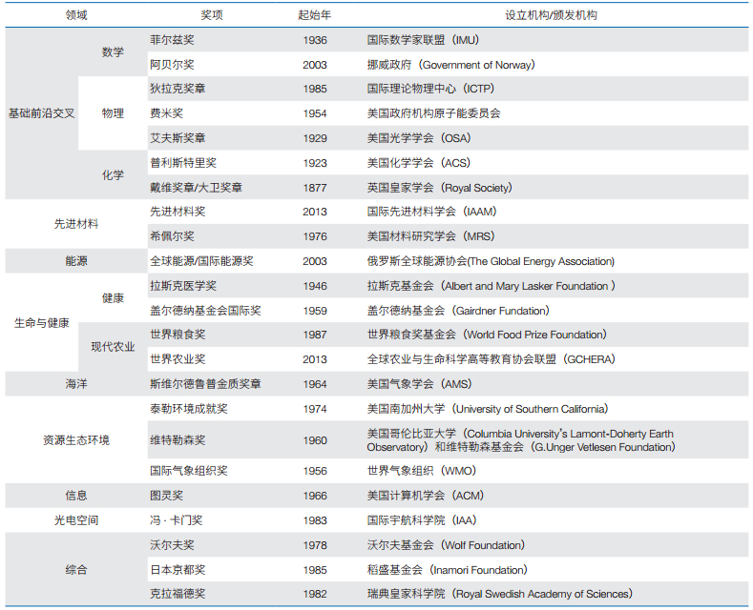The height and width of the screenshot is (610, 753).
Task: Click the 国际气象组织奖 award cell
Action: click(x=189, y=471)
